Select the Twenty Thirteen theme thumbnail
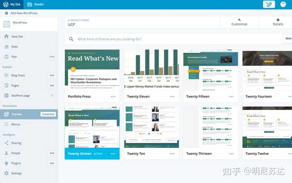292x183 pixels. point(210,127)
